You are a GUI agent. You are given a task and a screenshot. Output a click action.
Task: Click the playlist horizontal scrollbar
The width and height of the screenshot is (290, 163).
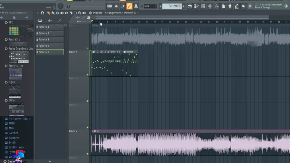pyautogui.click(x=182, y=18)
